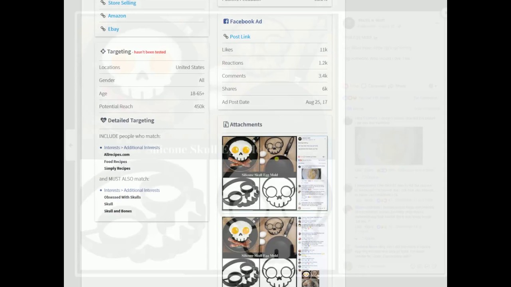The image size is (511, 287).
Task: Click the Allrecipes.com interest
Action: 117,154
